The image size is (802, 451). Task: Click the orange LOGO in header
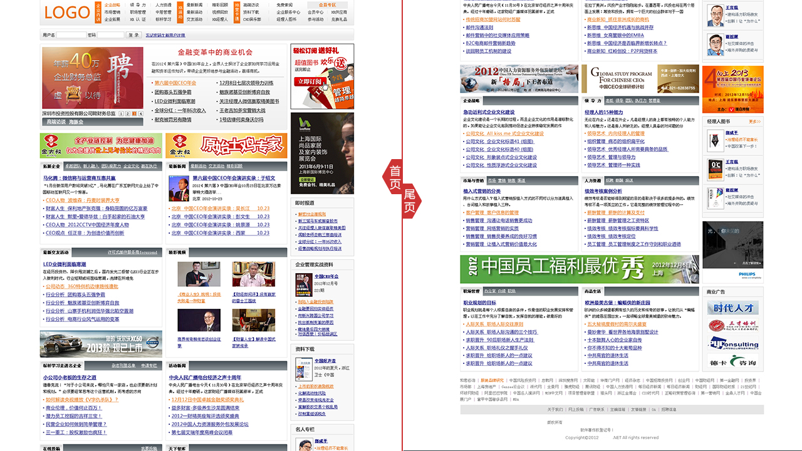coord(68,13)
